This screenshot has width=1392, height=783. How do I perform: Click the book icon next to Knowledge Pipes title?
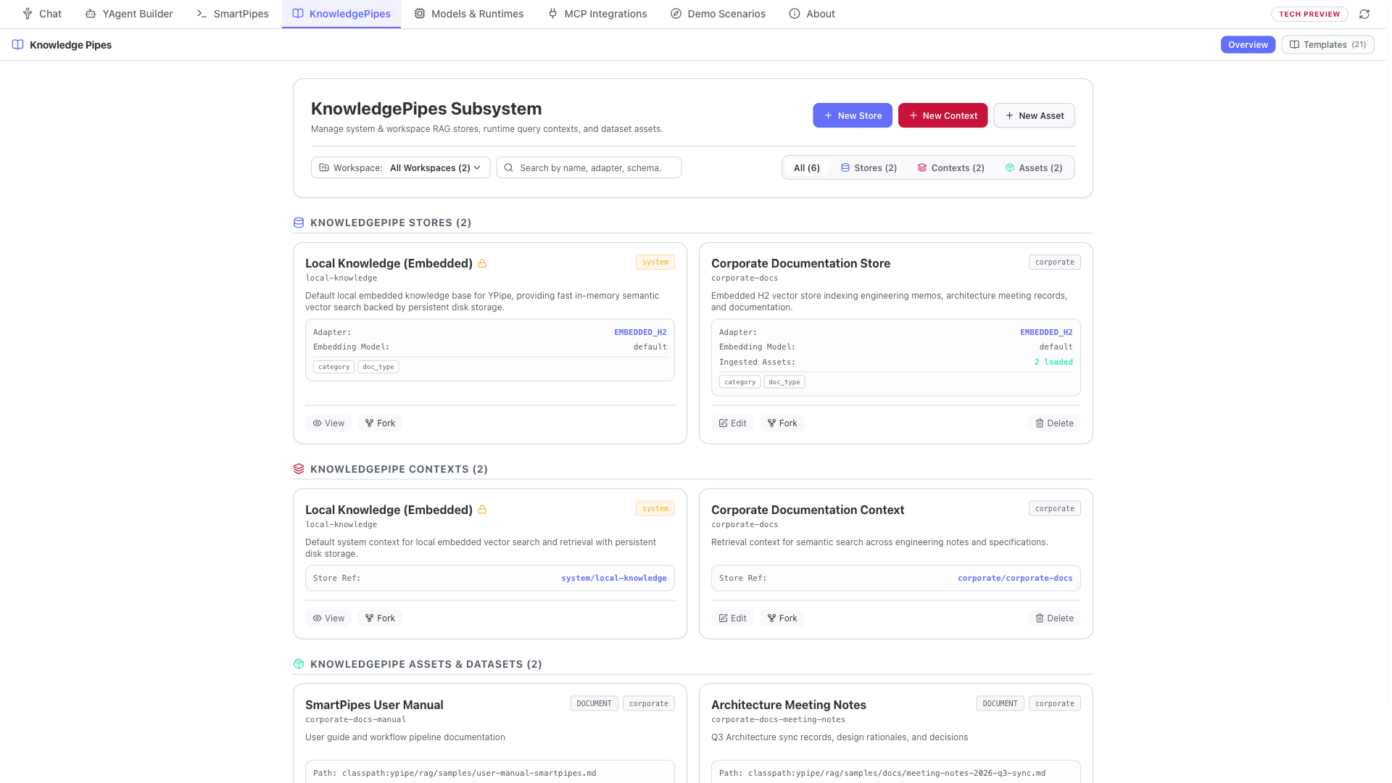tap(18, 45)
